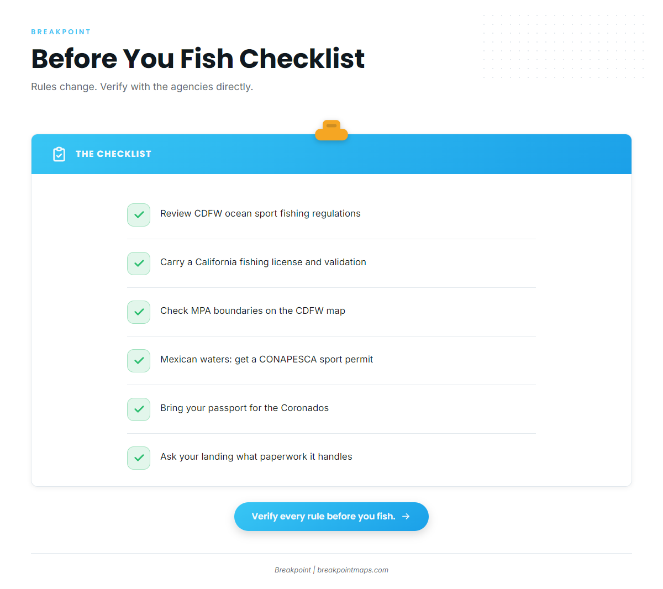Toggle Ask your landing checkbox
The image size is (663, 589).
pyautogui.click(x=139, y=458)
